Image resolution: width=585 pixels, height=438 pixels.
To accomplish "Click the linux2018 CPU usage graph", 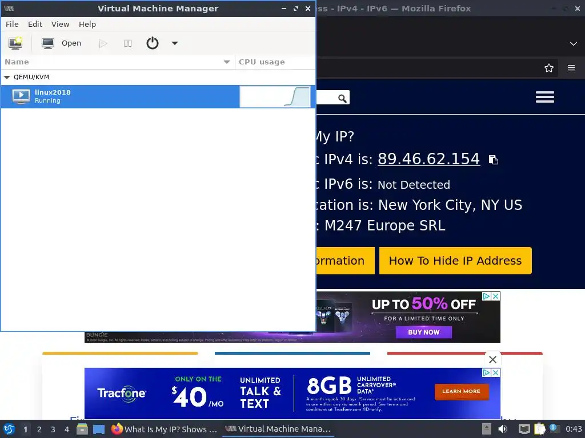I will point(275,97).
